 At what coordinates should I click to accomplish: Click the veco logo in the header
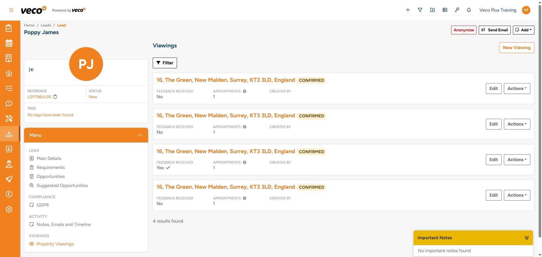pyautogui.click(x=33, y=10)
